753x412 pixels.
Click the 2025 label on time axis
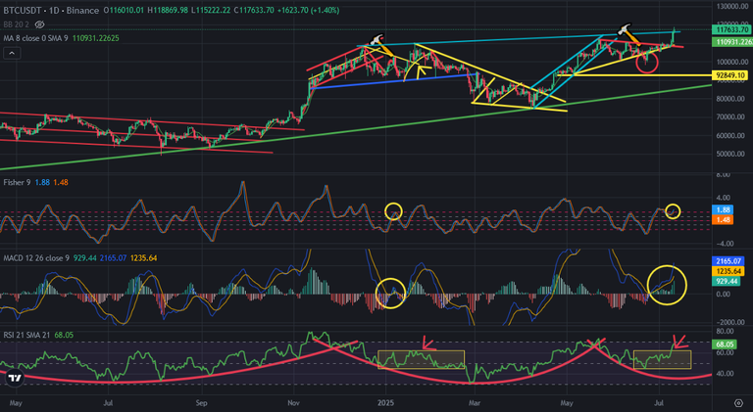click(385, 403)
